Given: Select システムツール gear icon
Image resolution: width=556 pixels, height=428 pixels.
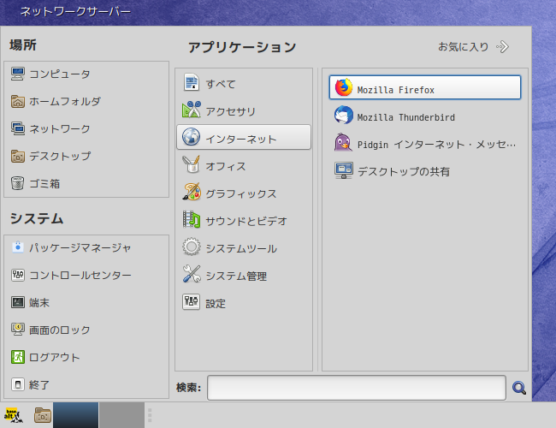Looking at the screenshot, I should click(x=192, y=247).
